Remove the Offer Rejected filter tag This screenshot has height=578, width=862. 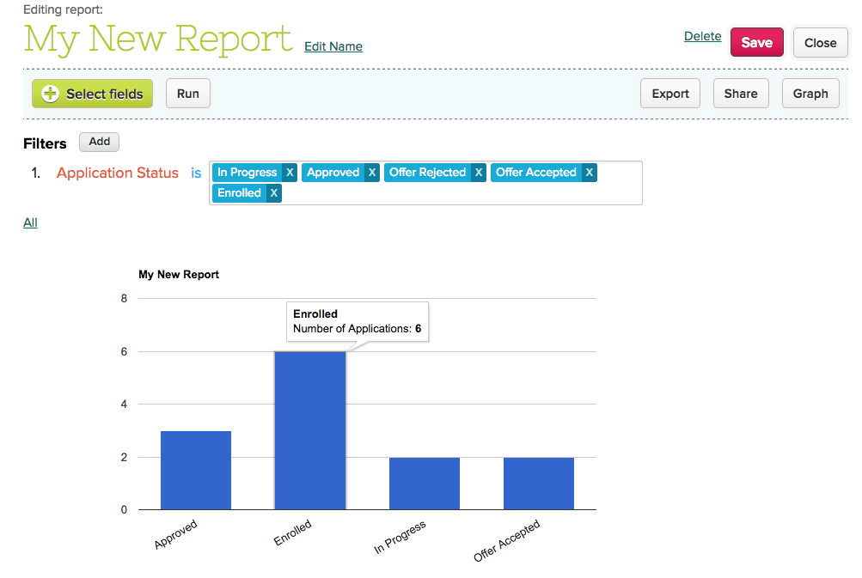click(x=479, y=173)
